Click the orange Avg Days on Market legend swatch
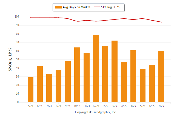 (58, 7)
